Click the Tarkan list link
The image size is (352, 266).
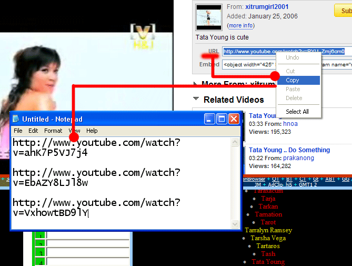coord(268,206)
